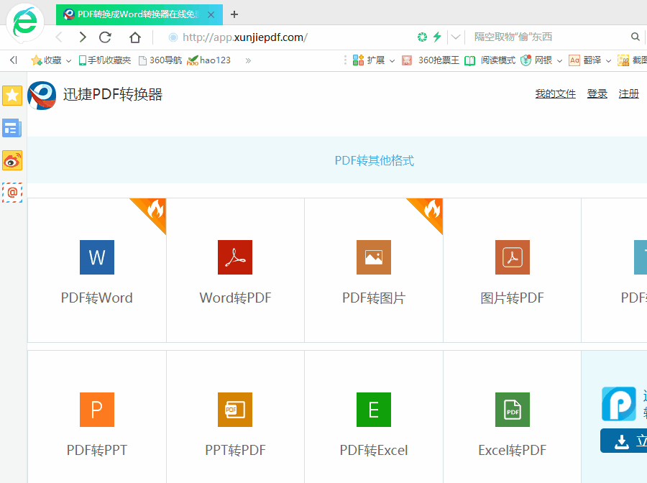Click the green browser-engine icon in address bar
The width and height of the screenshot is (647, 483).
(x=422, y=37)
